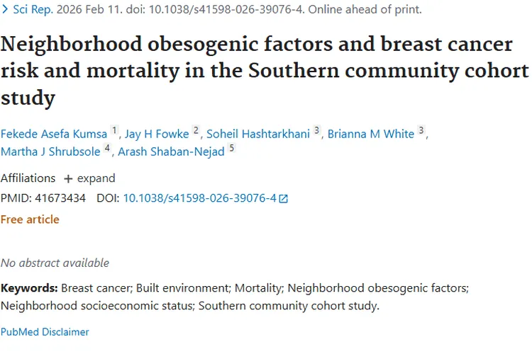This screenshot has width=532, height=354.
Task: Click the plus icon beside expand
Action: pyautogui.click(x=68, y=178)
